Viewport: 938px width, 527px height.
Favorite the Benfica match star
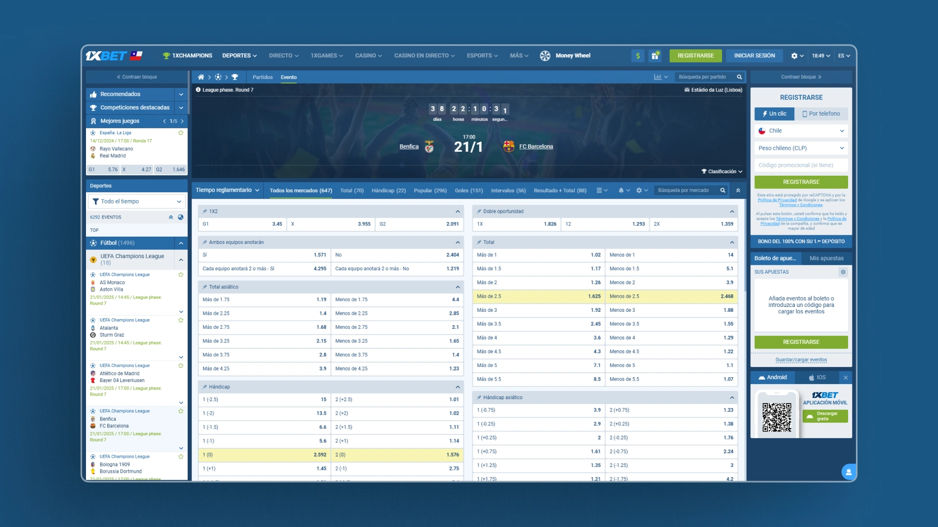pos(181,411)
